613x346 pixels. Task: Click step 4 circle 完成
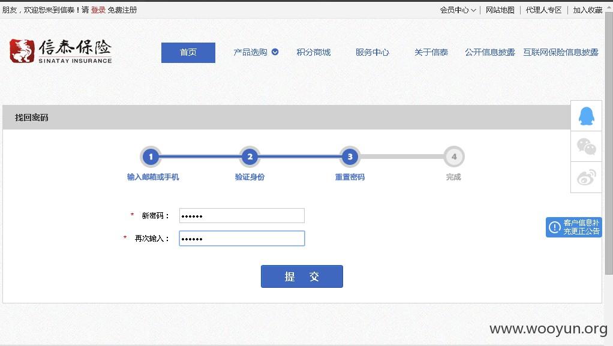pos(454,157)
